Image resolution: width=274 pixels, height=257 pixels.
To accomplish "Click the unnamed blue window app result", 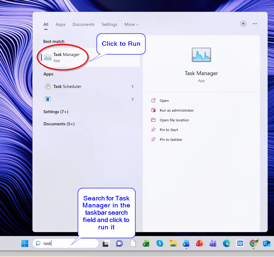I will pos(47,99).
